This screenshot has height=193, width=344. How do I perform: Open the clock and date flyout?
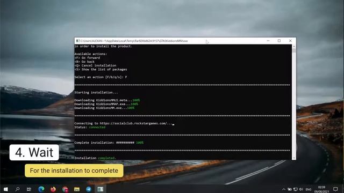321,189
